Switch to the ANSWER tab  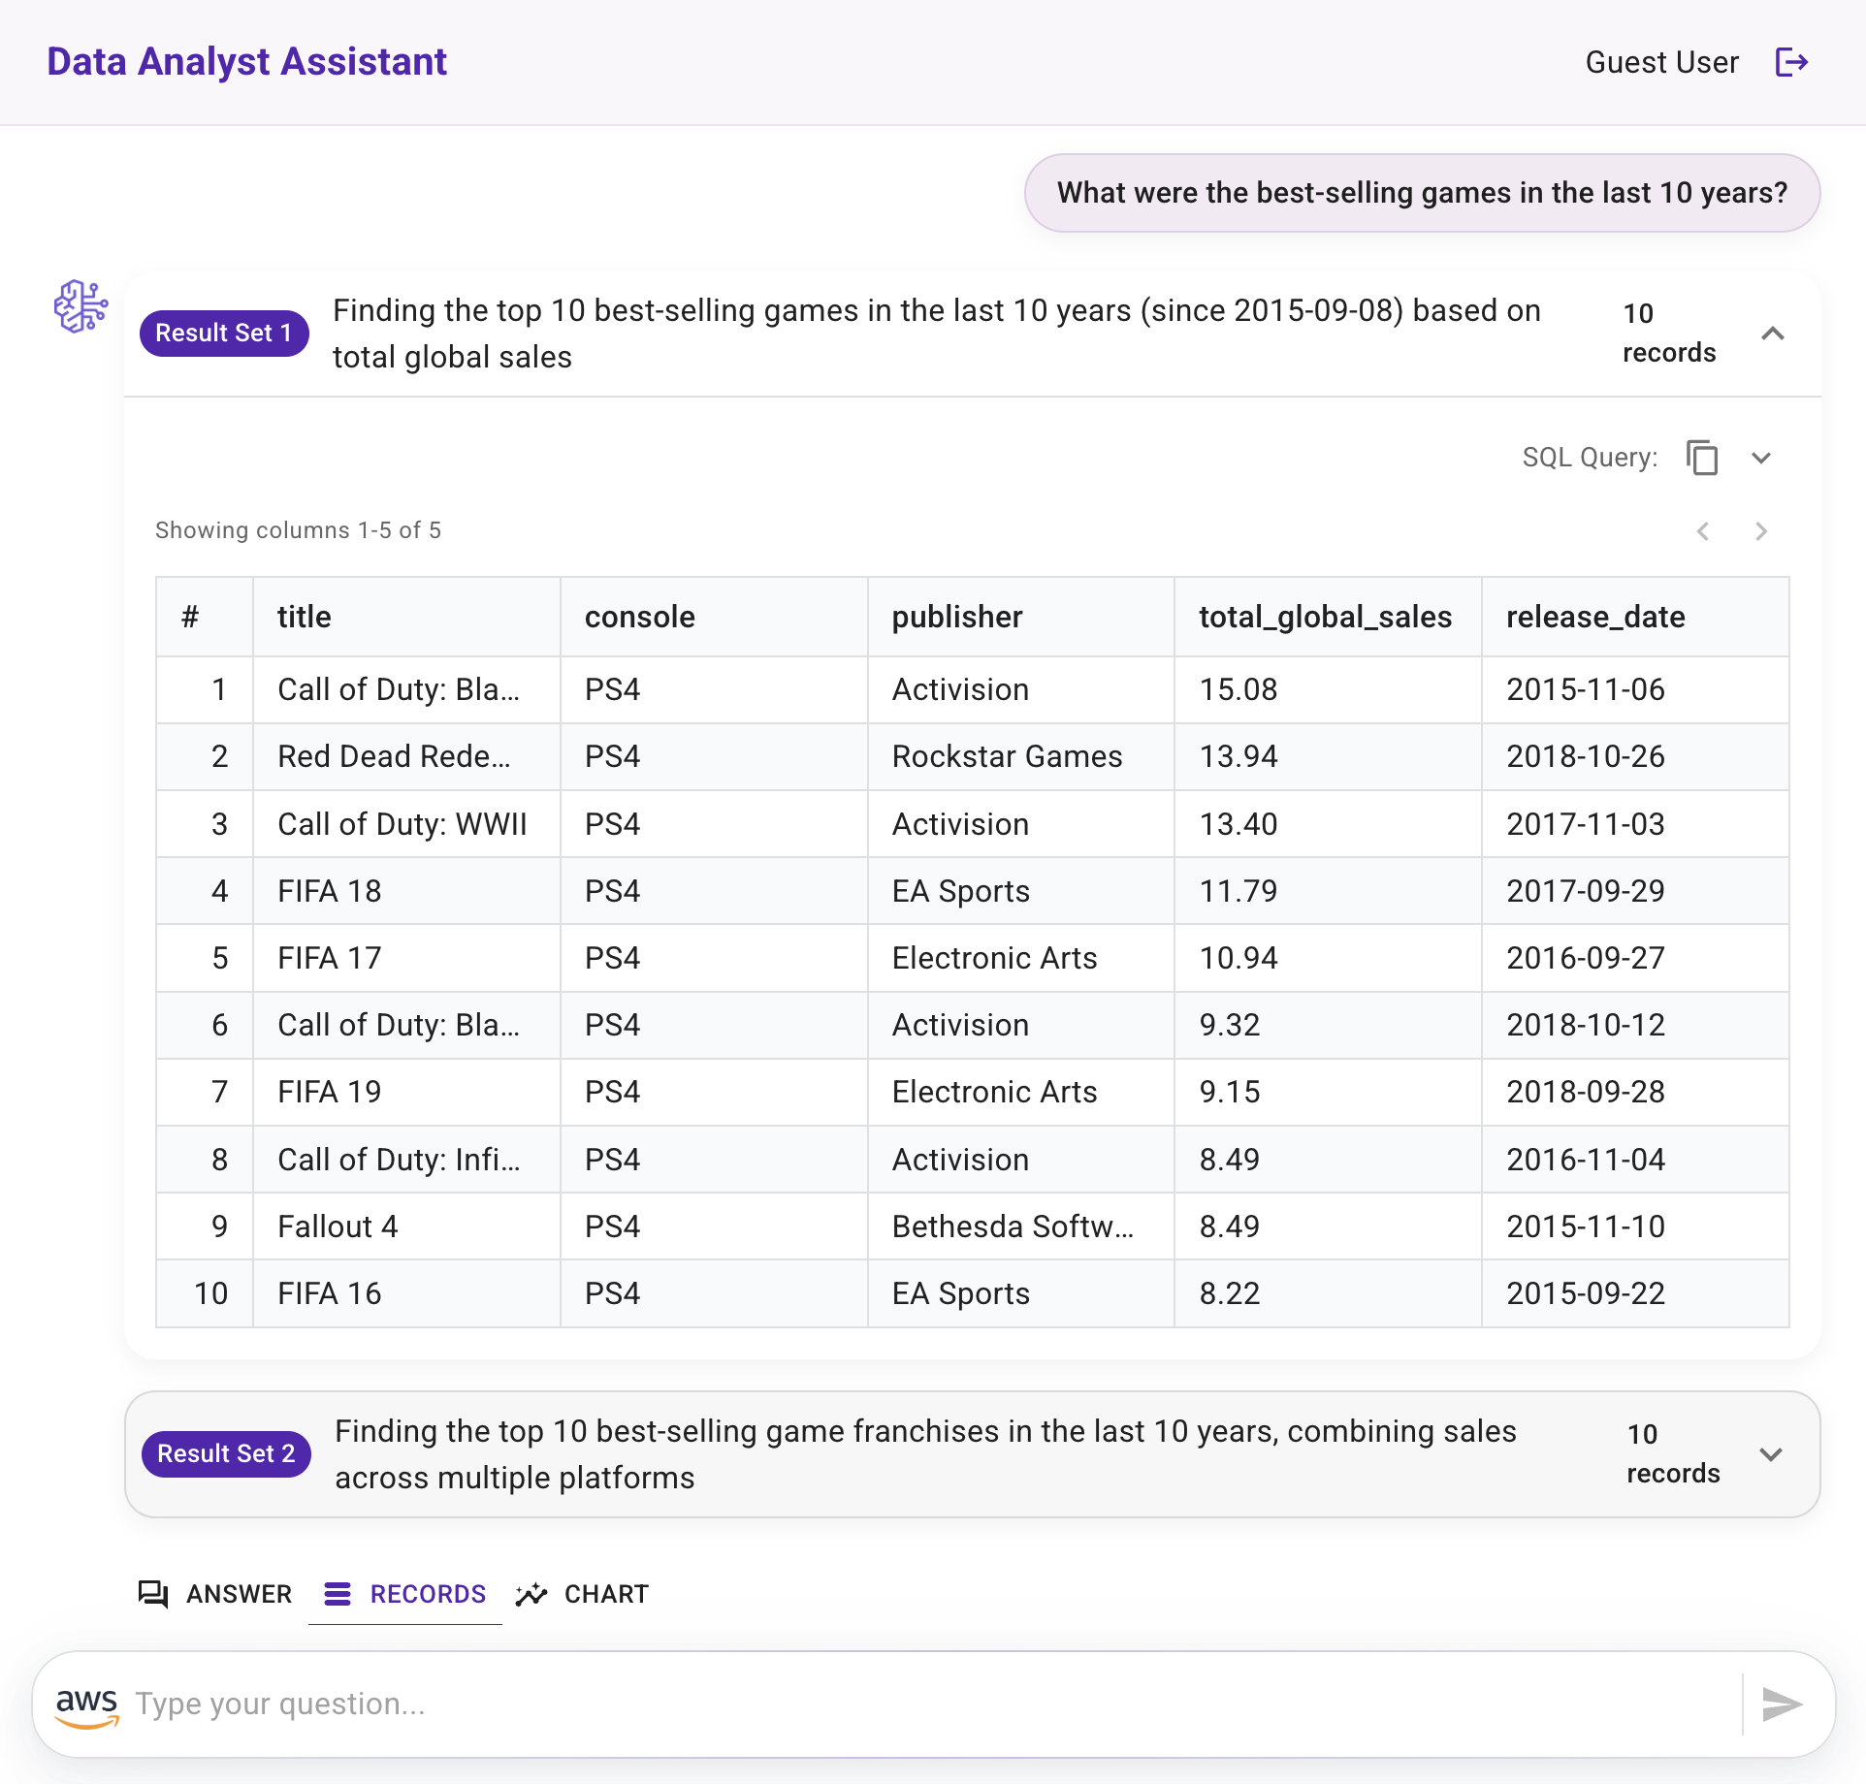tap(215, 1594)
